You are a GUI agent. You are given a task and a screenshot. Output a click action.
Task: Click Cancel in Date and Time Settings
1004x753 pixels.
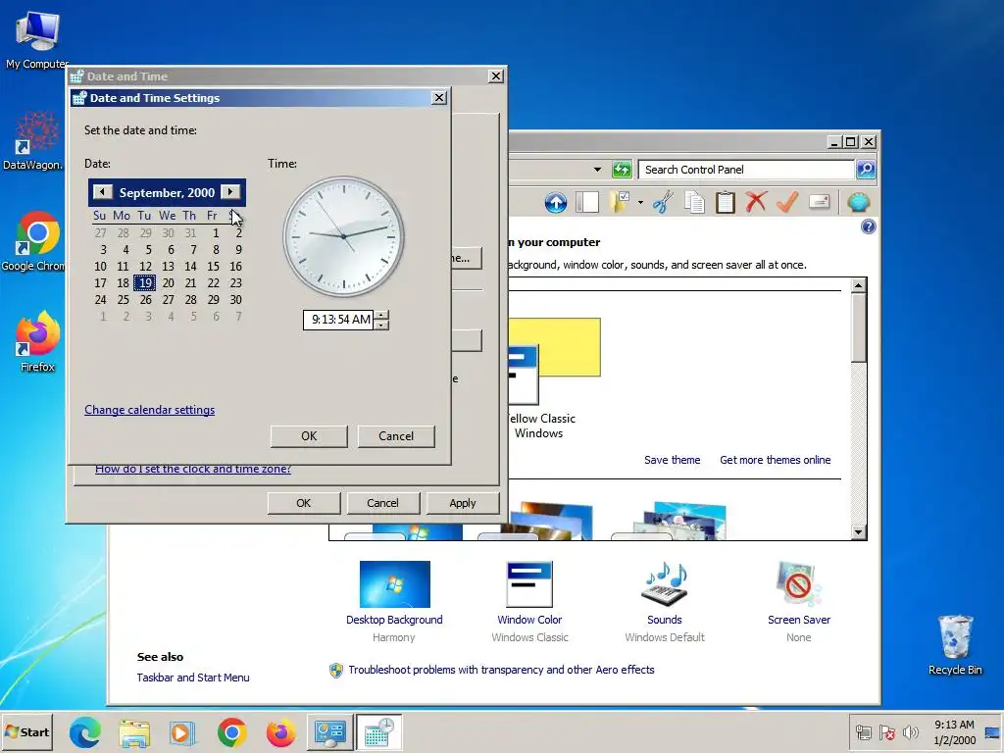pos(396,436)
